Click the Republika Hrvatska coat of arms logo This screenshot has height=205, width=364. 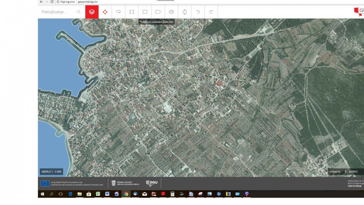(113, 183)
